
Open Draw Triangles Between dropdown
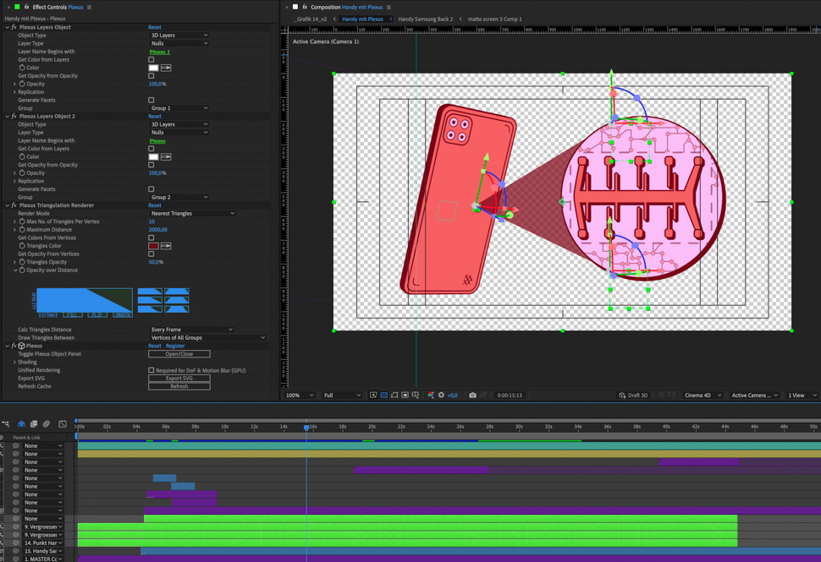coord(207,338)
